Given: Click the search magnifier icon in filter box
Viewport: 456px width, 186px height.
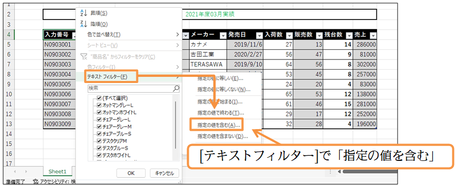Looking at the screenshot, I should coord(175,88).
